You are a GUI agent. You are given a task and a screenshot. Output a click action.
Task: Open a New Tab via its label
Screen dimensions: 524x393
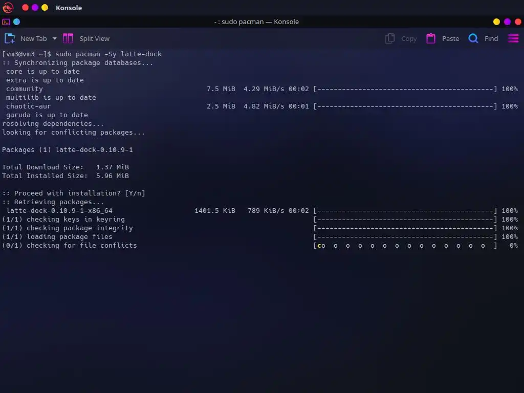click(x=33, y=38)
